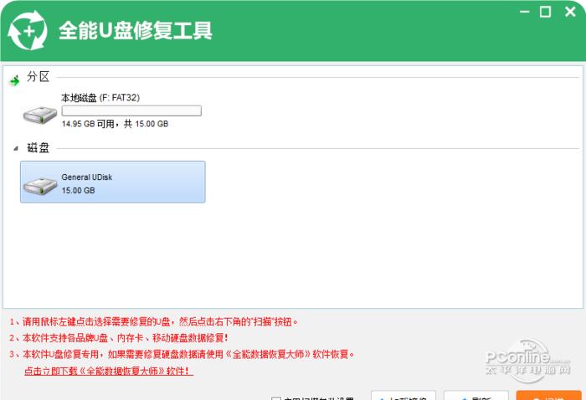Click the General UDisk name label
The height and width of the screenshot is (400, 586).
[87, 177]
